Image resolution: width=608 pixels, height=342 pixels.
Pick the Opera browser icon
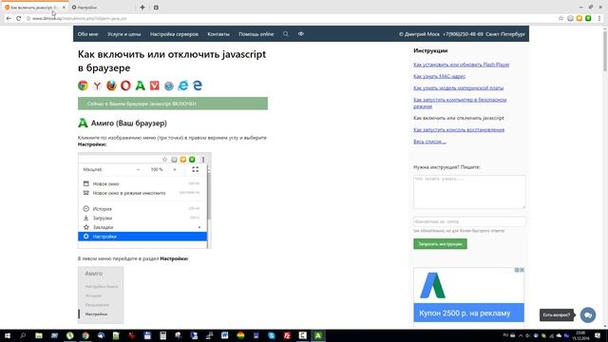click(x=125, y=85)
